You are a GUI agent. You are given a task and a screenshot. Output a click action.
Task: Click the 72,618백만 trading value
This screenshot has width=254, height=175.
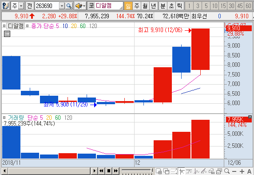pyautogui.click(x=175, y=16)
